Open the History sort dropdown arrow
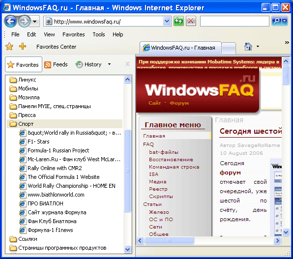This screenshot has width=293, height=259. [109, 64]
